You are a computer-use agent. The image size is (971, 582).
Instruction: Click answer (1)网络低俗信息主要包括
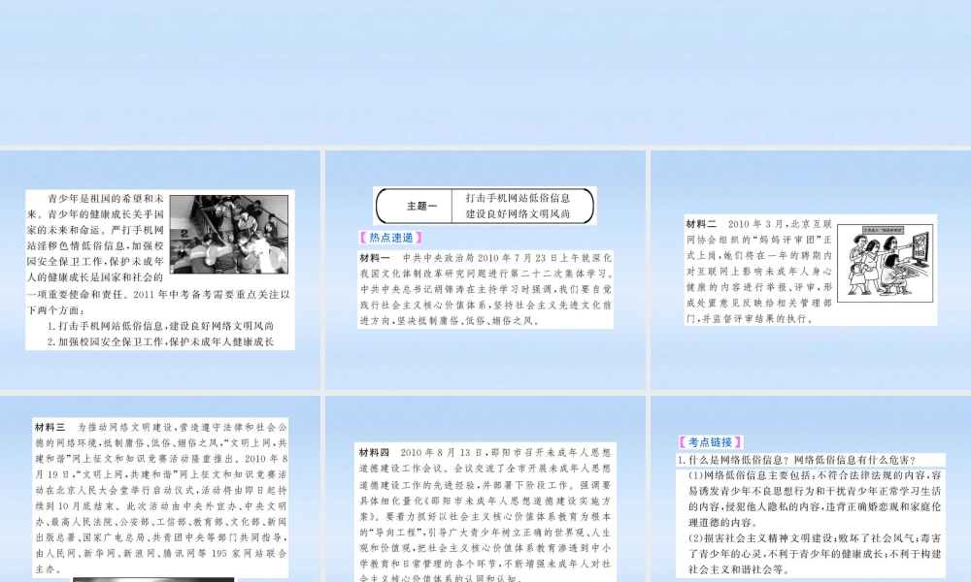(x=815, y=500)
